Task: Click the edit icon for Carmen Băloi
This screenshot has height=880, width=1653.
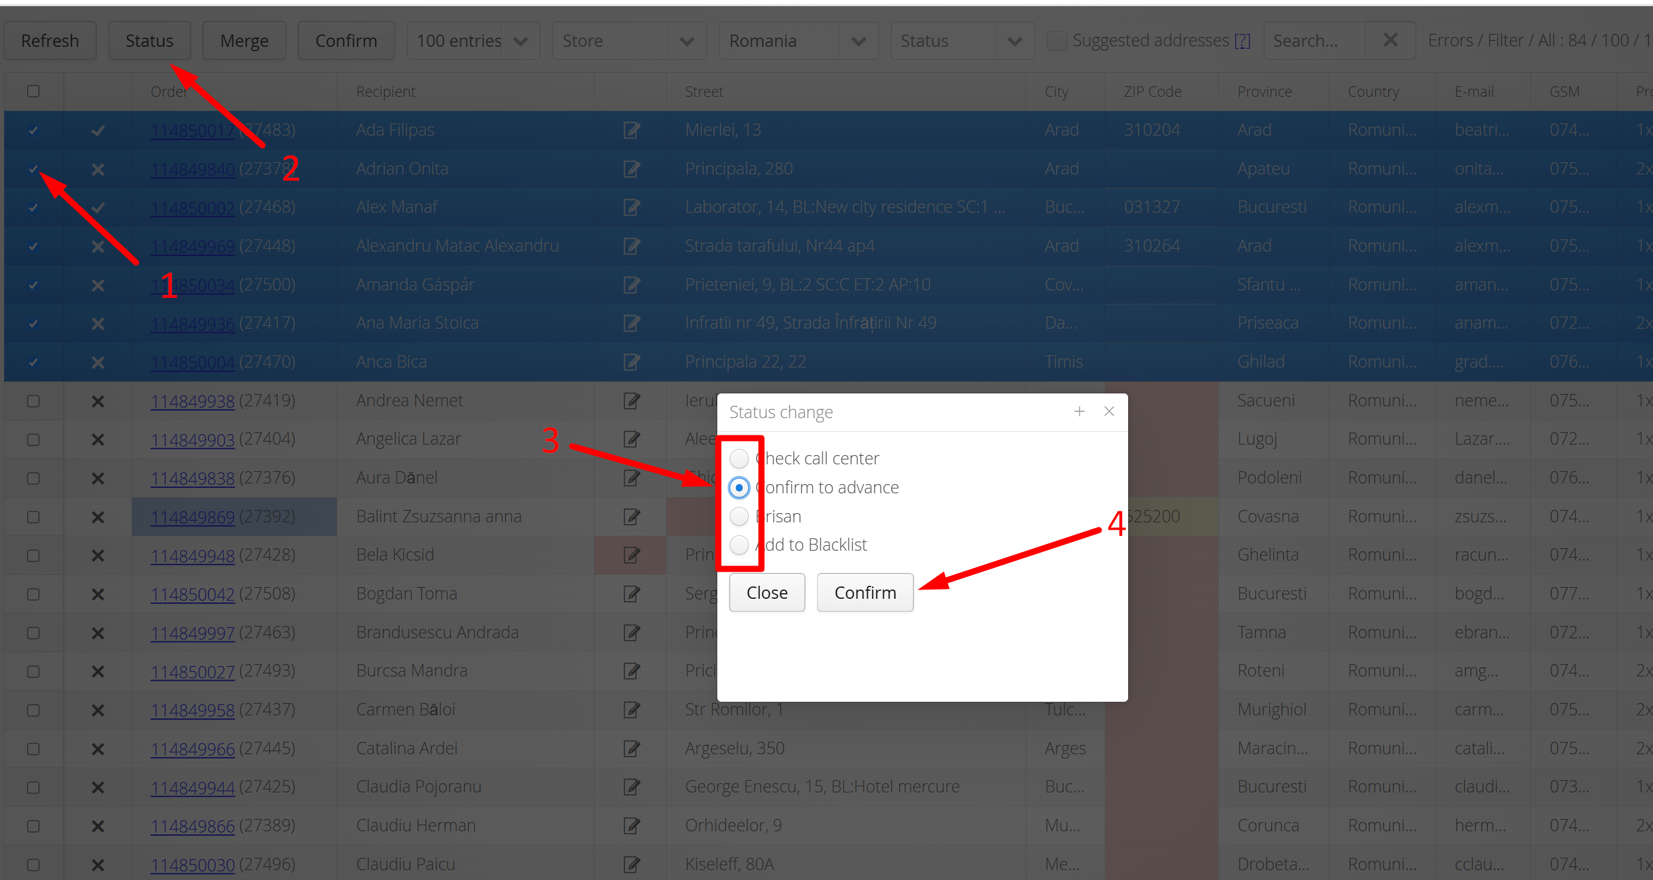Action: [632, 710]
